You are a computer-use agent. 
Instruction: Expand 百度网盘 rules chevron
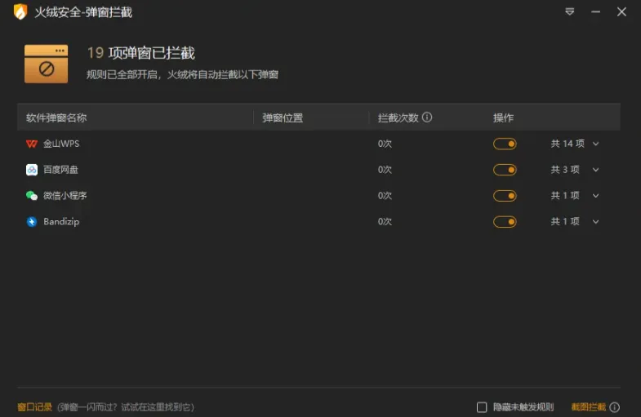coord(595,170)
